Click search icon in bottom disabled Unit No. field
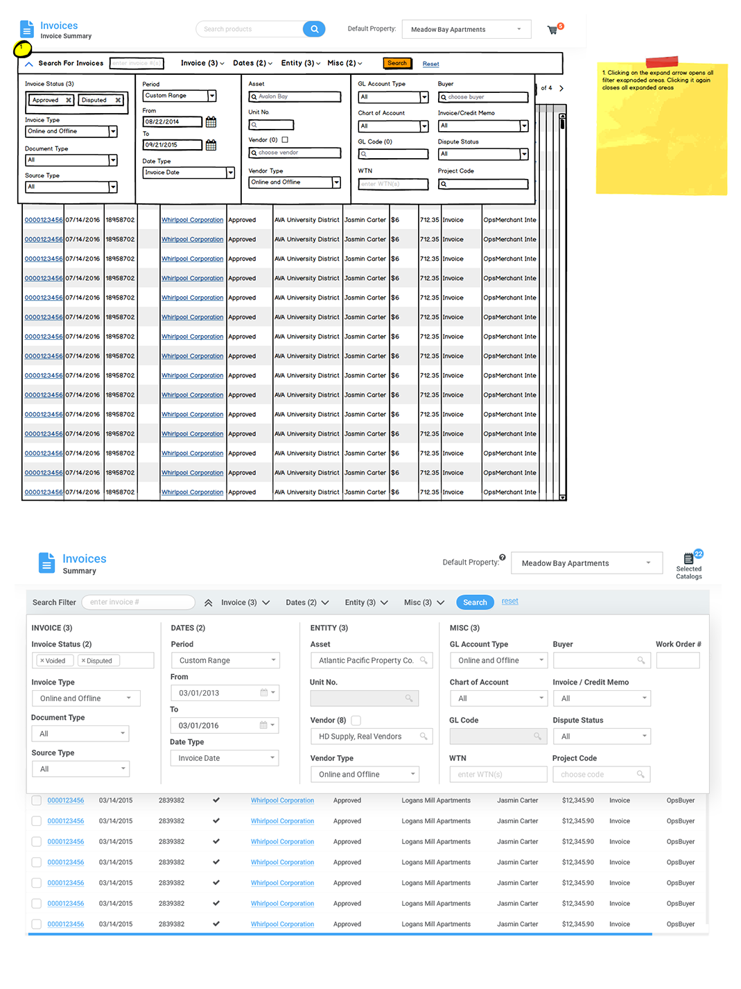 click(x=409, y=698)
